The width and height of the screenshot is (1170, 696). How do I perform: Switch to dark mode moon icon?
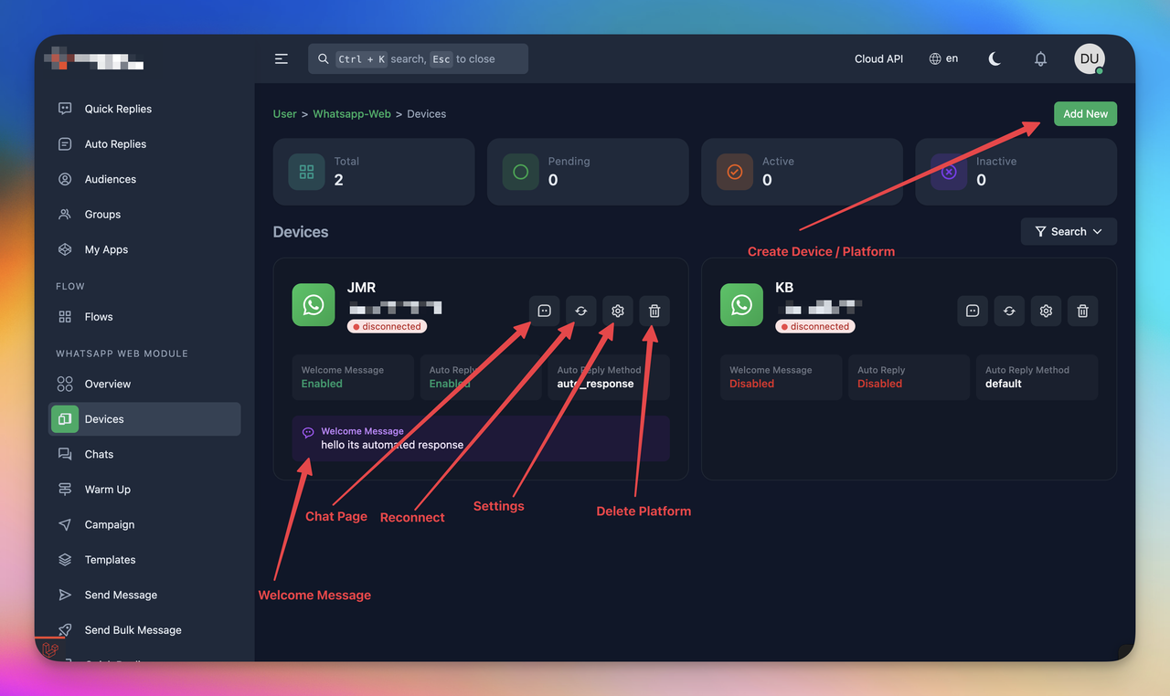tap(994, 58)
